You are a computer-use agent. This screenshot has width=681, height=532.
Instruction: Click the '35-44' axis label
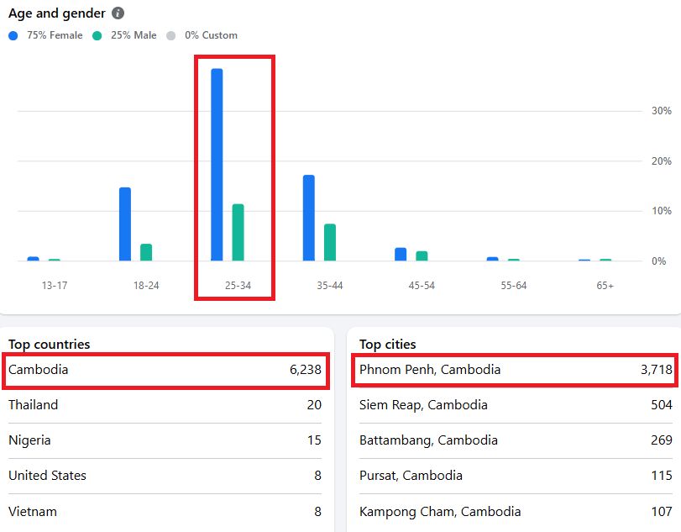click(x=330, y=286)
